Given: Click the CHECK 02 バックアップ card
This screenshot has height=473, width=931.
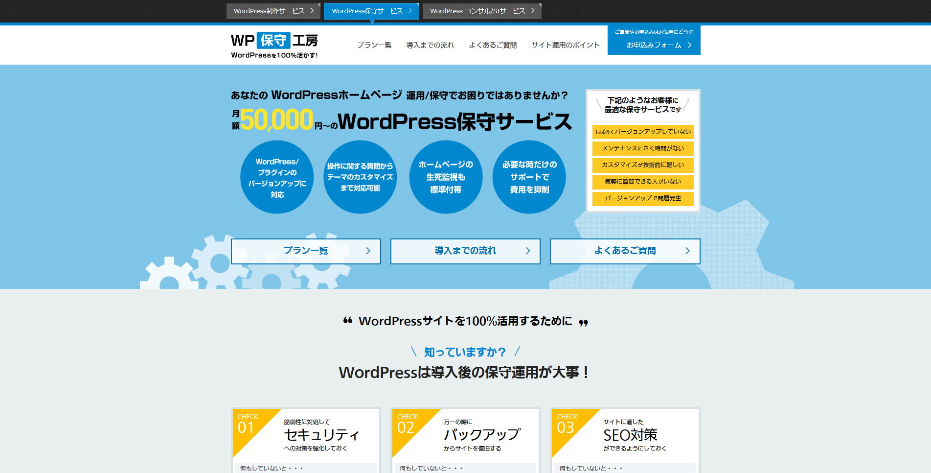Looking at the screenshot, I should click(x=465, y=440).
